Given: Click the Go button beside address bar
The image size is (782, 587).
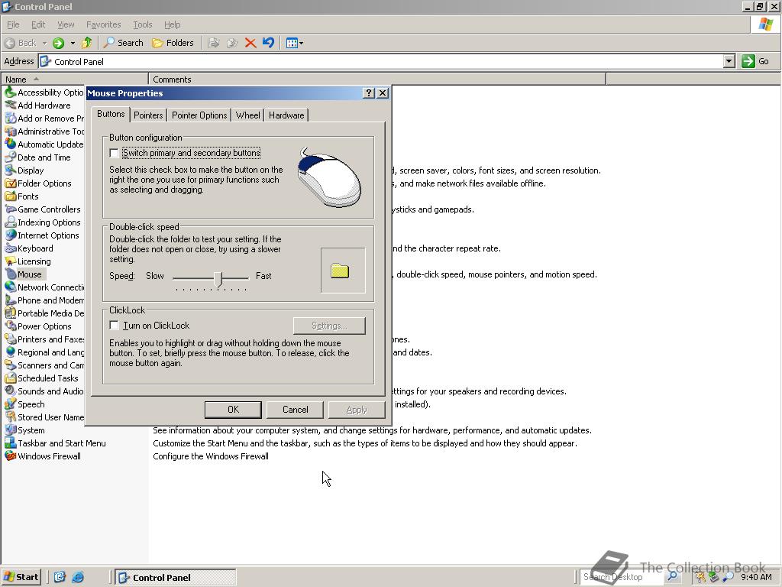Looking at the screenshot, I should click(757, 61).
